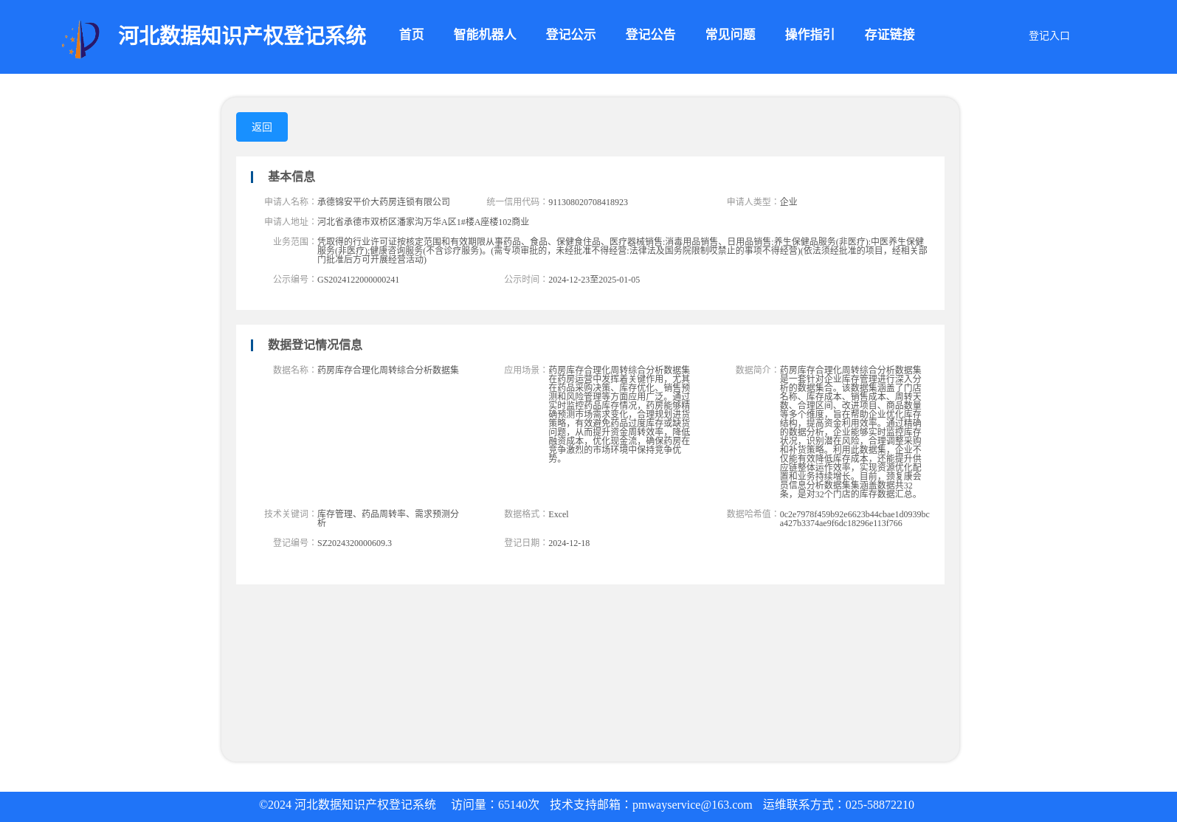Click the site logo icon
The height and width of the screenshot is (822, 1177).
tap(80, 39)
